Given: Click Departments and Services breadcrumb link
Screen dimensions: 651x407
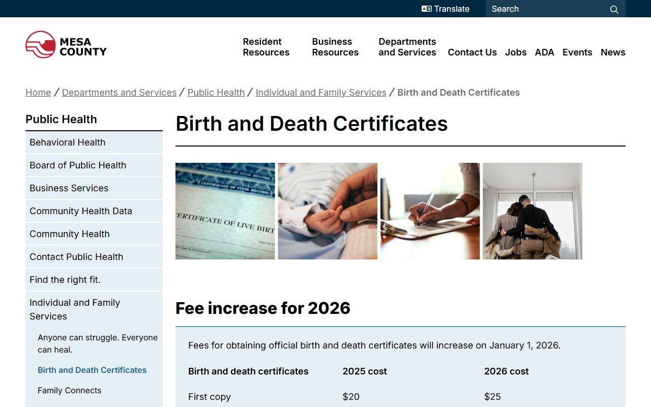Looking at the screenshot, I should (119, 93).
